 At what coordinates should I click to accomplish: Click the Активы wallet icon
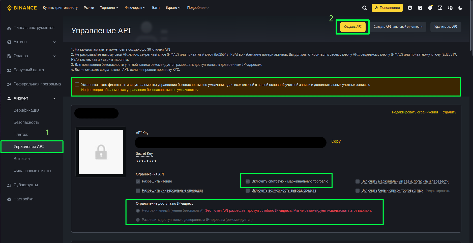[9, 42]
